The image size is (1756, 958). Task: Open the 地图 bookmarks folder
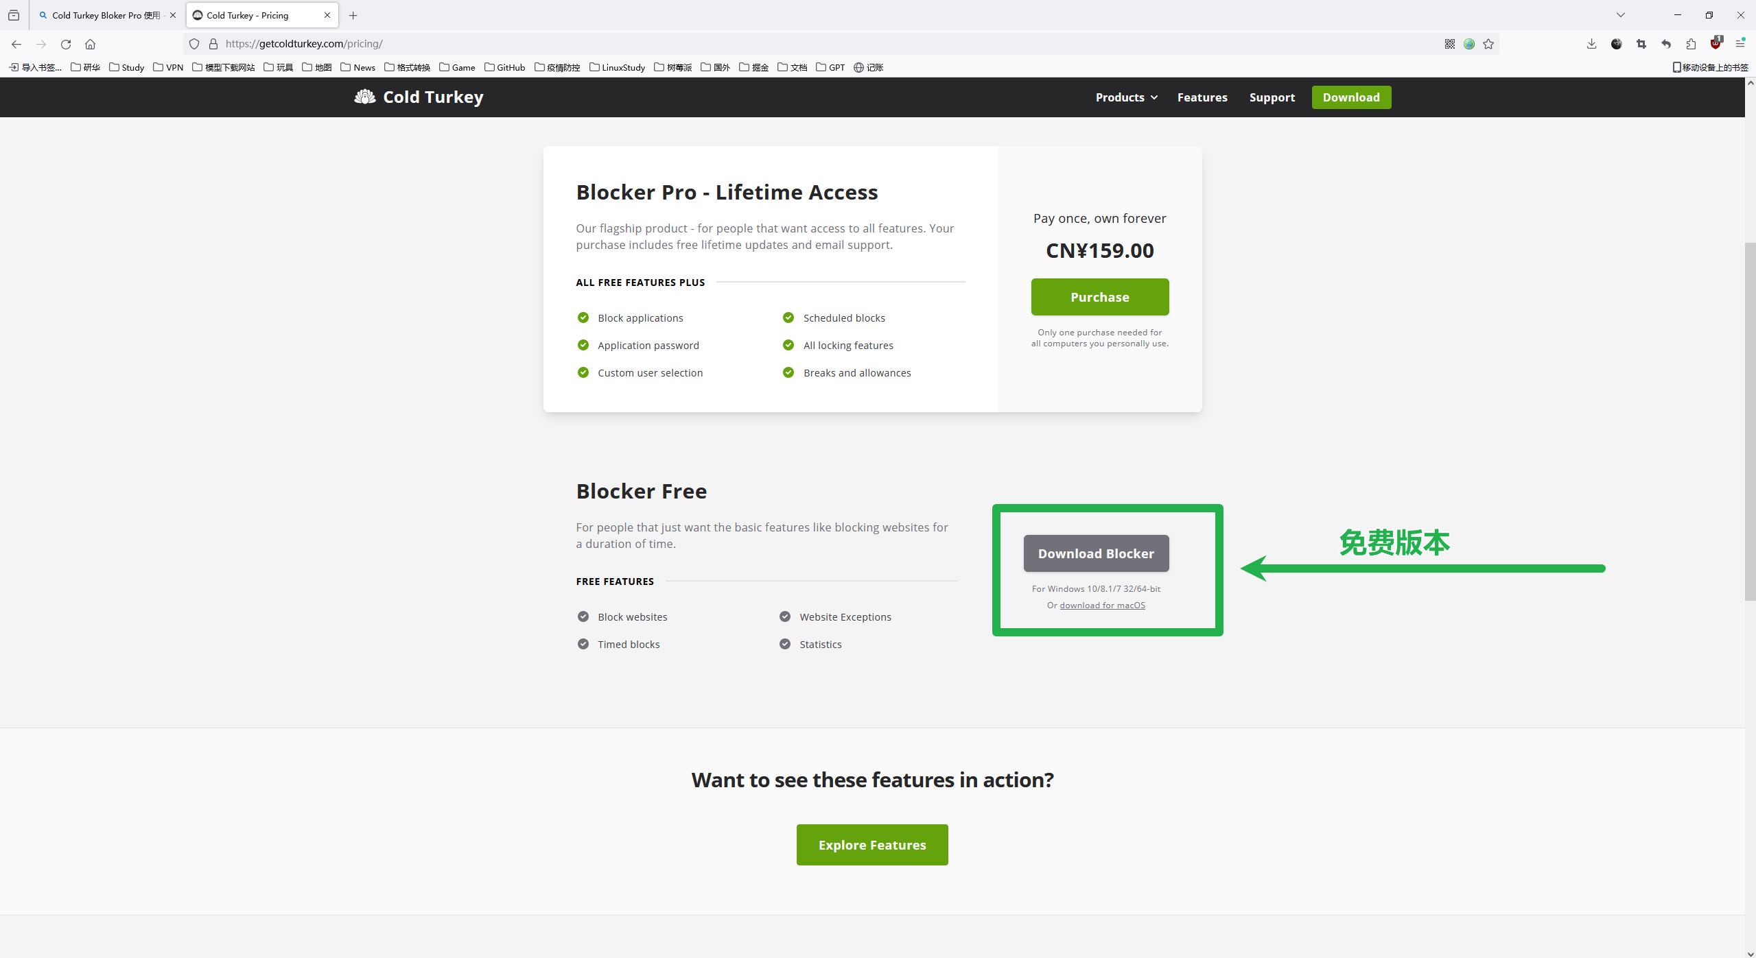coord(317,67)
